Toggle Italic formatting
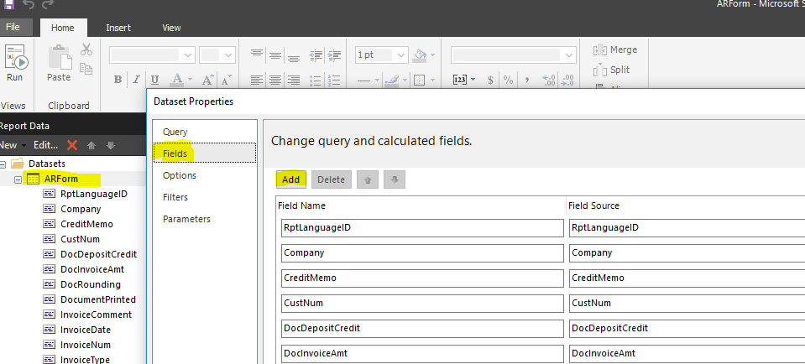The image size is (805, 364). (136, 80)
